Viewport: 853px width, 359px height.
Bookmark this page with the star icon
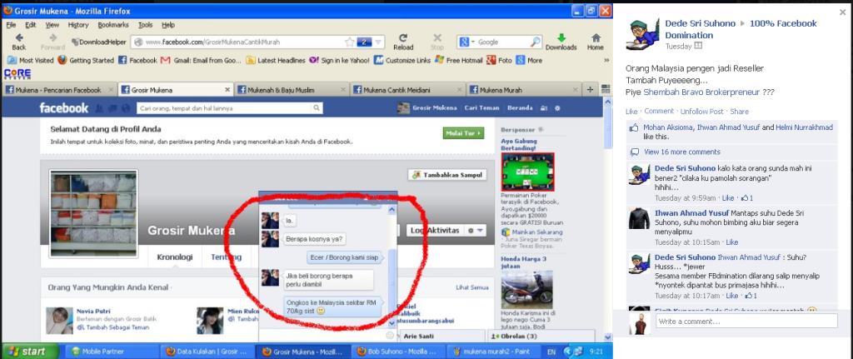pos(349,42)
